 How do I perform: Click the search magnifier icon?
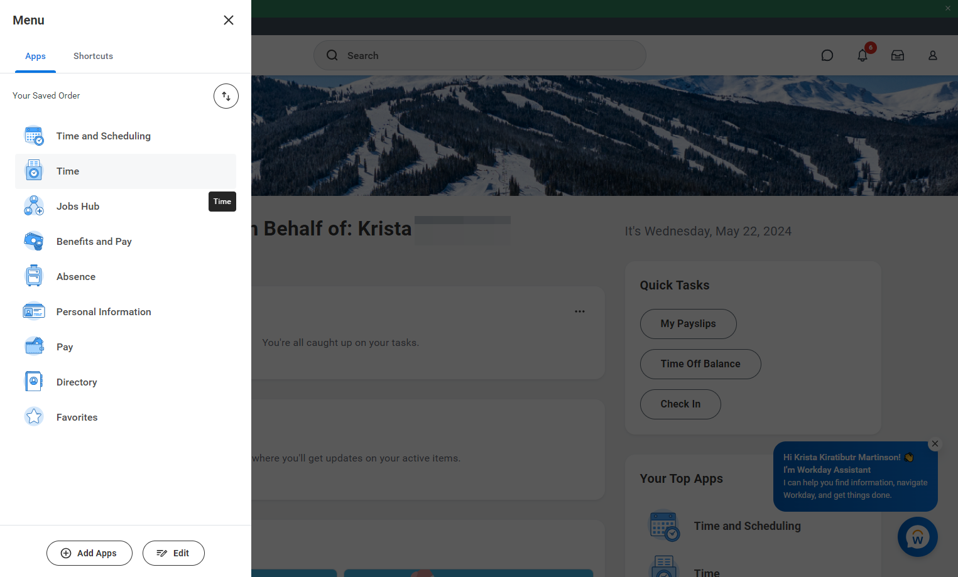(x=332, y=55)
